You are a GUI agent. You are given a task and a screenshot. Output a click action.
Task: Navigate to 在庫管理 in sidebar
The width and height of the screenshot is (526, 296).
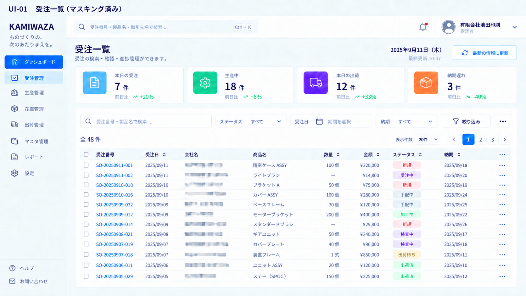(x=34, y=109)
